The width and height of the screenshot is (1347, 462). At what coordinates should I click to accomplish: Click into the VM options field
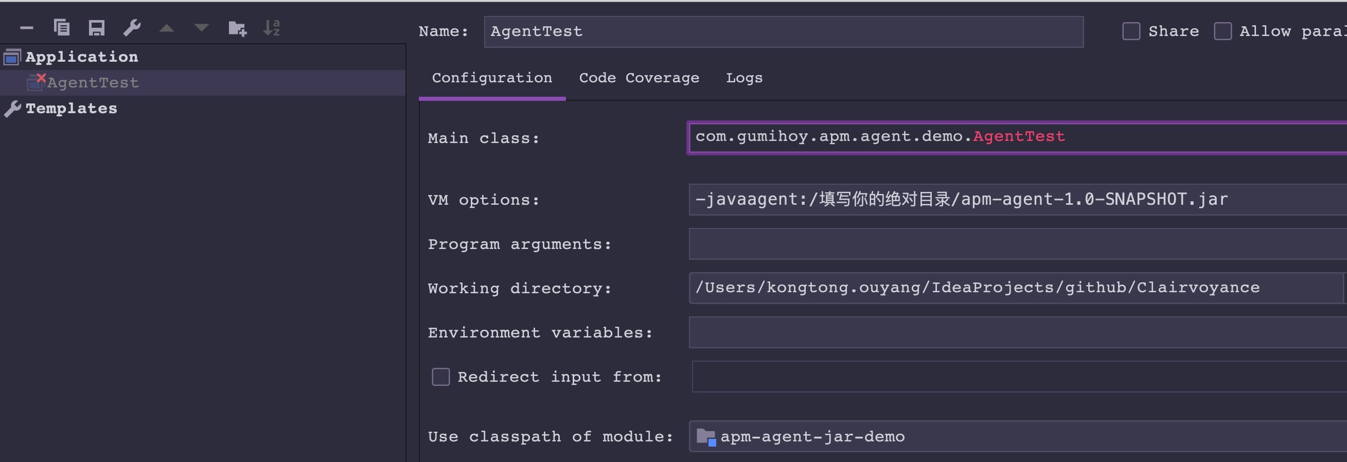tap(1018, 200)
